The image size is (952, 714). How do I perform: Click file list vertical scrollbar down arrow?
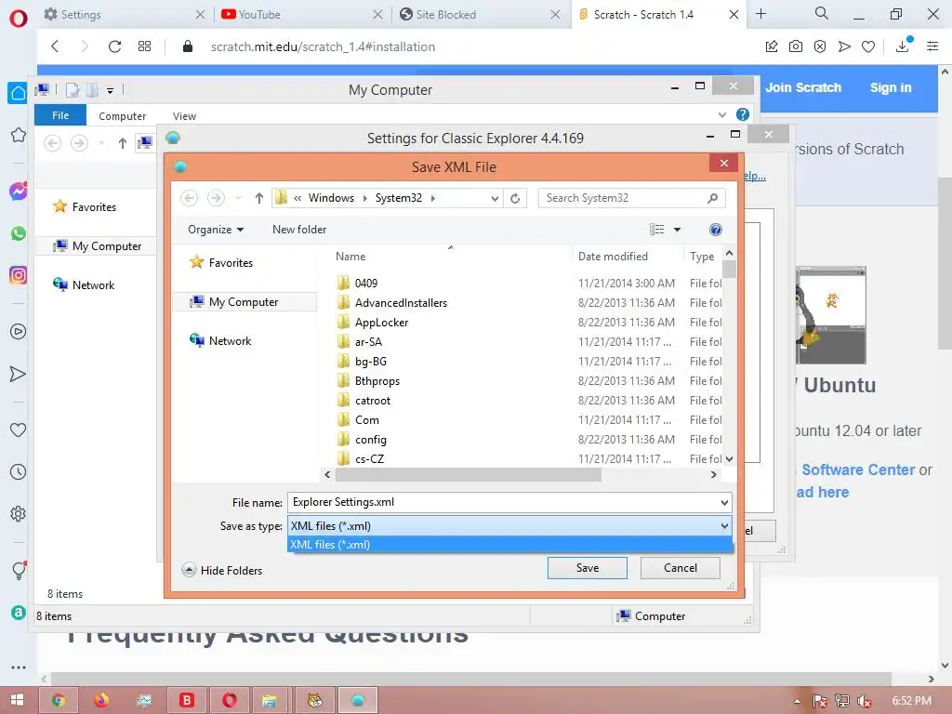(729, 459)
